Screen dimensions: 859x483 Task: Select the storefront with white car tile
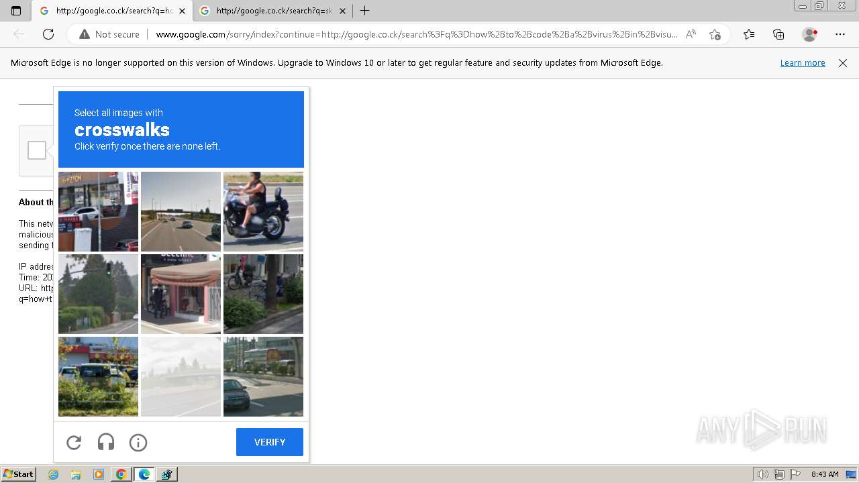(98, 211)
